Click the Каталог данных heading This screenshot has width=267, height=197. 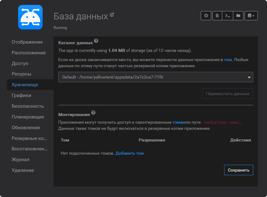(x=75, y=43)
